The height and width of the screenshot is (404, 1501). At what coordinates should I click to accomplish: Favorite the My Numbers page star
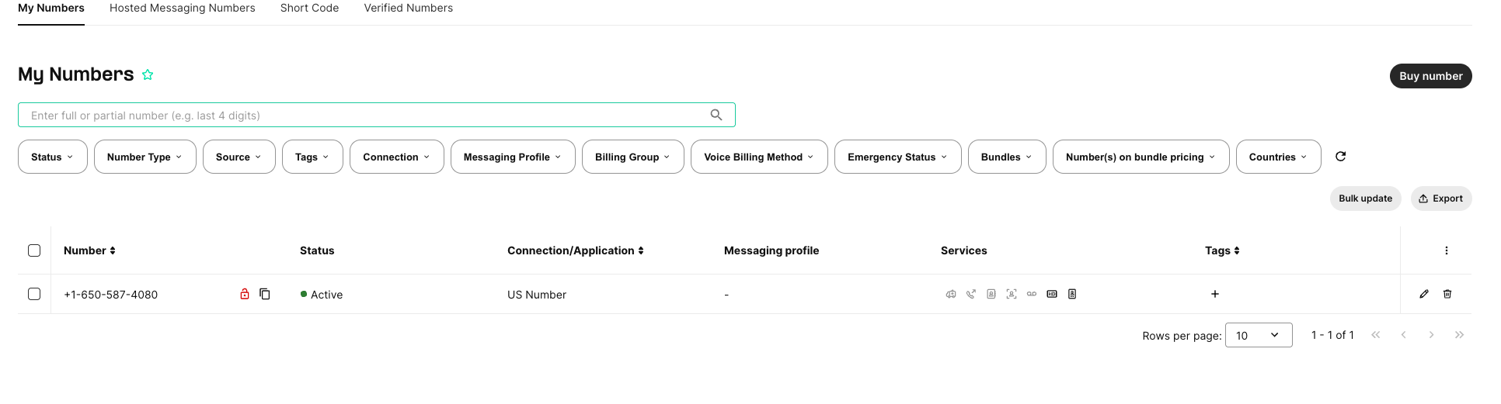point(148,74)
